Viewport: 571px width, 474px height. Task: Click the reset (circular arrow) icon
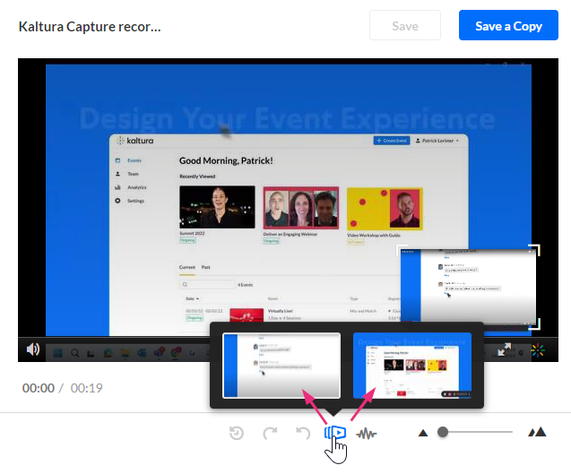pos(237,433)
